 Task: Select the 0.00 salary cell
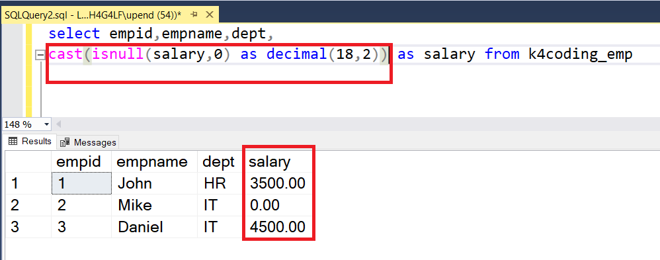278,205
